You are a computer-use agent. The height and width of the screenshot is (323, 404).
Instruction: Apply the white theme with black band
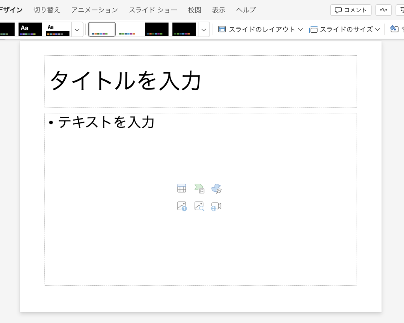coord(58,29)
